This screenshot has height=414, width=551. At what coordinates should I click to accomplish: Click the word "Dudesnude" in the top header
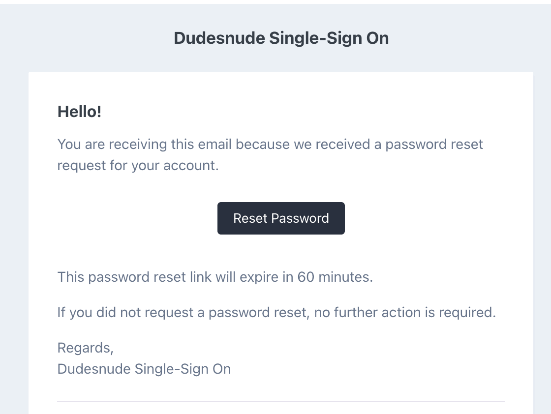(219, 38)
